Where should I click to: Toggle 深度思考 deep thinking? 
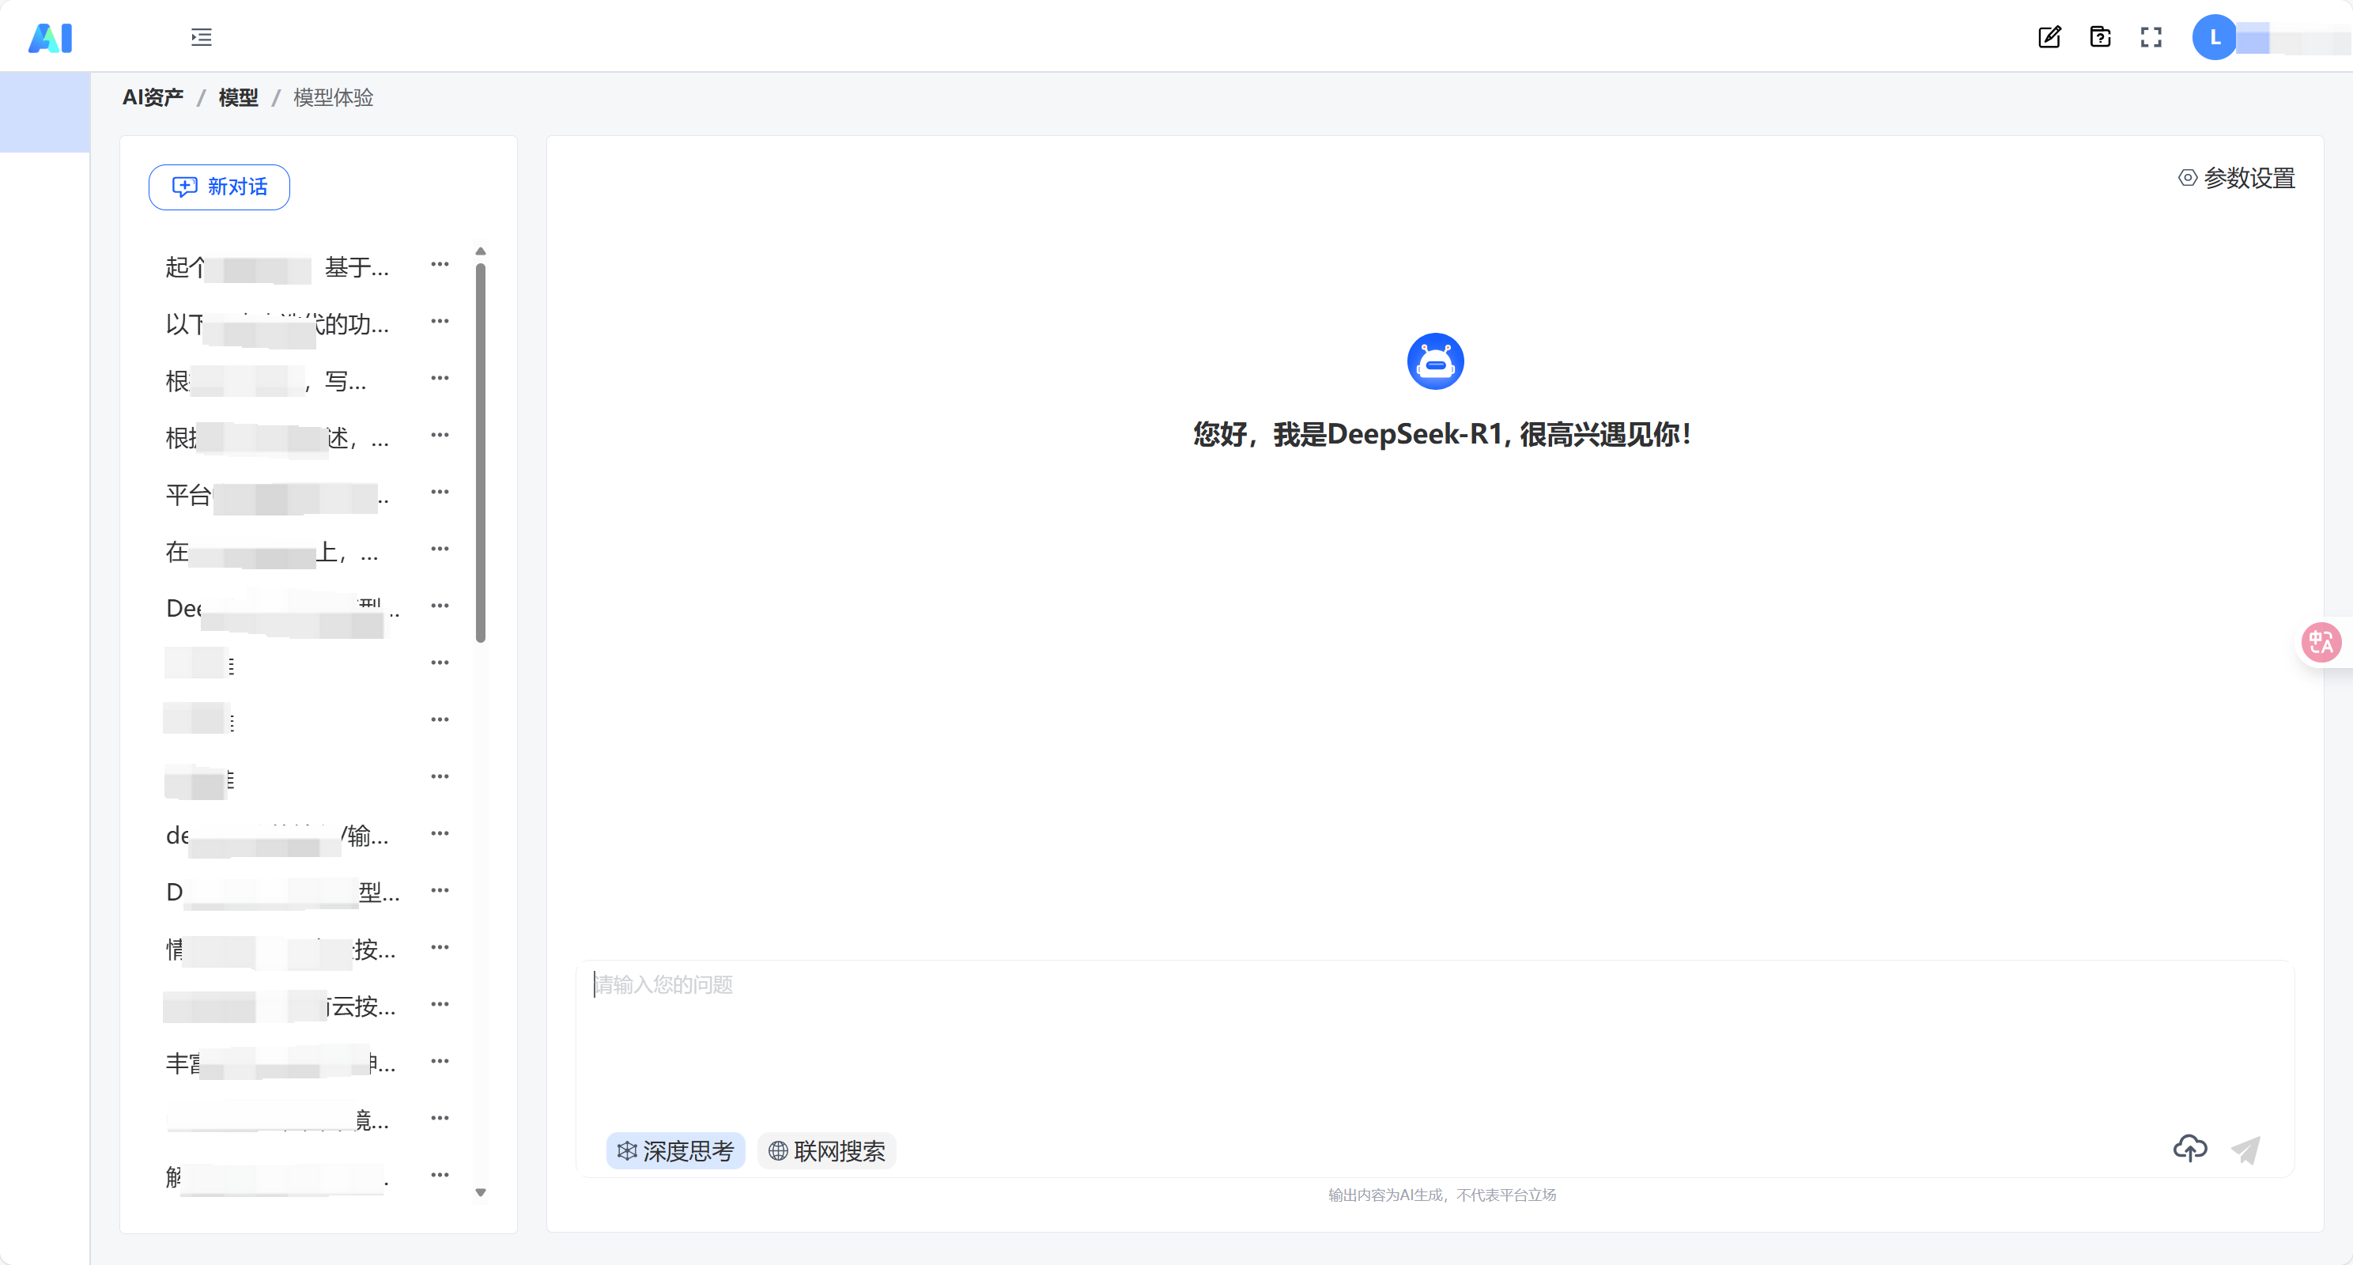(x=676, y=1151)
